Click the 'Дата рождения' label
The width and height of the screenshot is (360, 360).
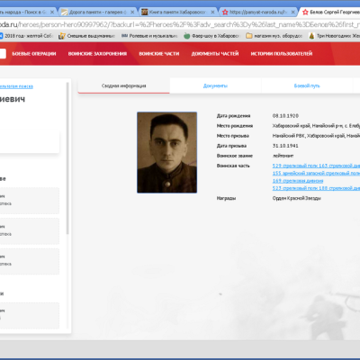coord(233,116)
